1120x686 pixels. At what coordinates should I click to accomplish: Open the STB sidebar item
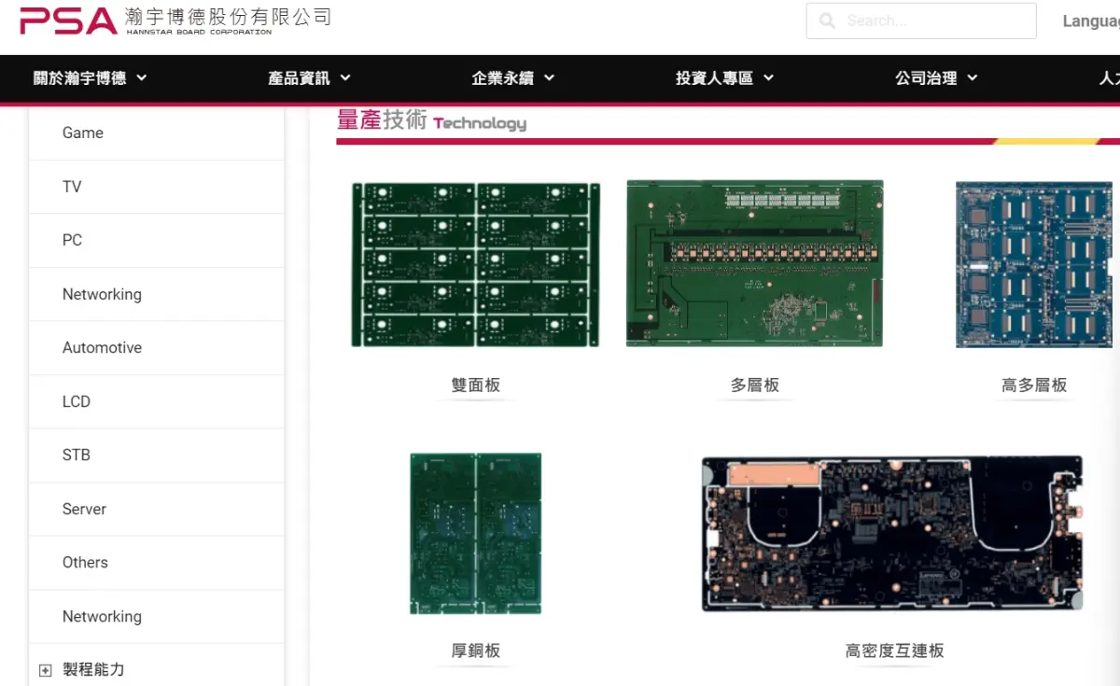(x=77, y=455)
